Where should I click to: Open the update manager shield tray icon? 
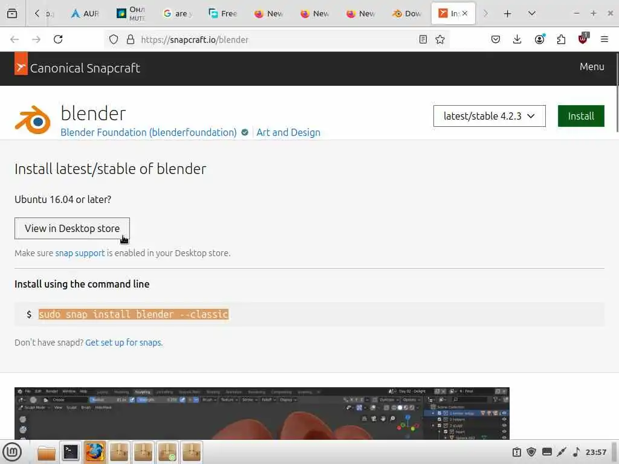[x=531, y=452]
